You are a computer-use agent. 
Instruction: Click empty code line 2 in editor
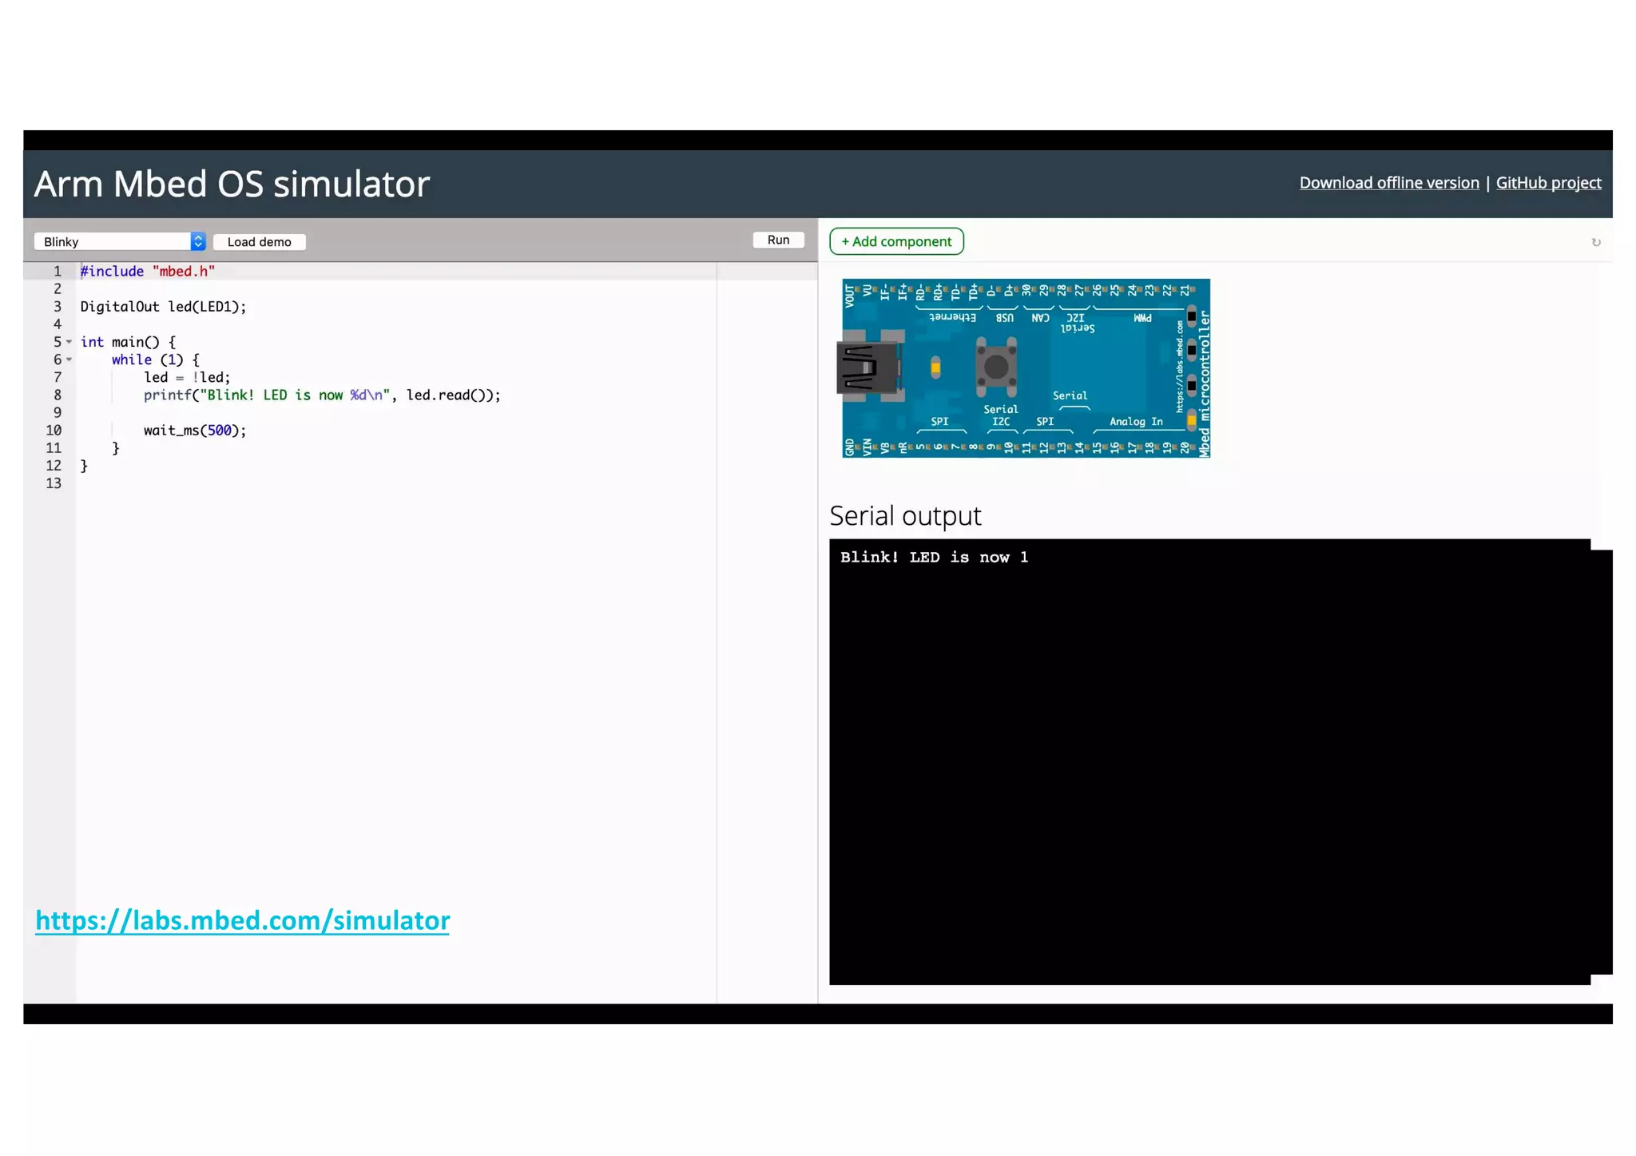coord(447,289)
